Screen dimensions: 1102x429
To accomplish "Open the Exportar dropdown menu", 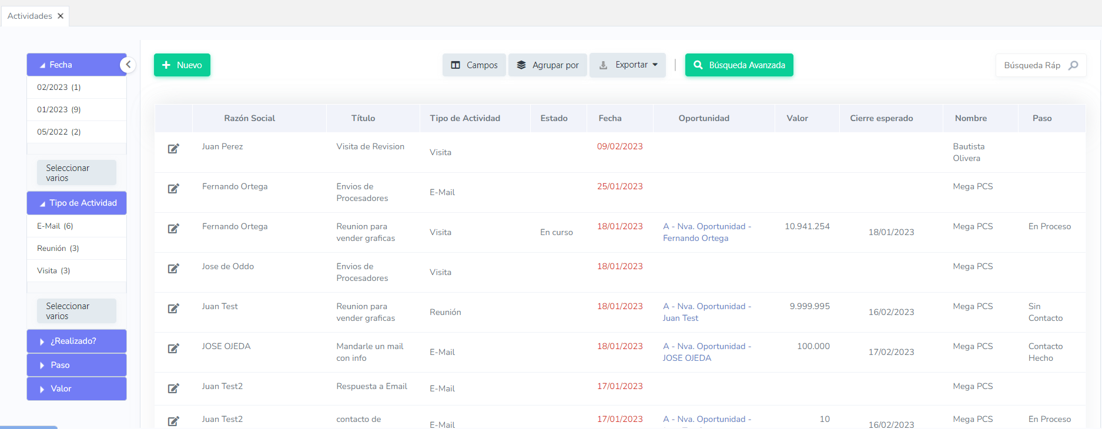I will click(x=628, y=65).
